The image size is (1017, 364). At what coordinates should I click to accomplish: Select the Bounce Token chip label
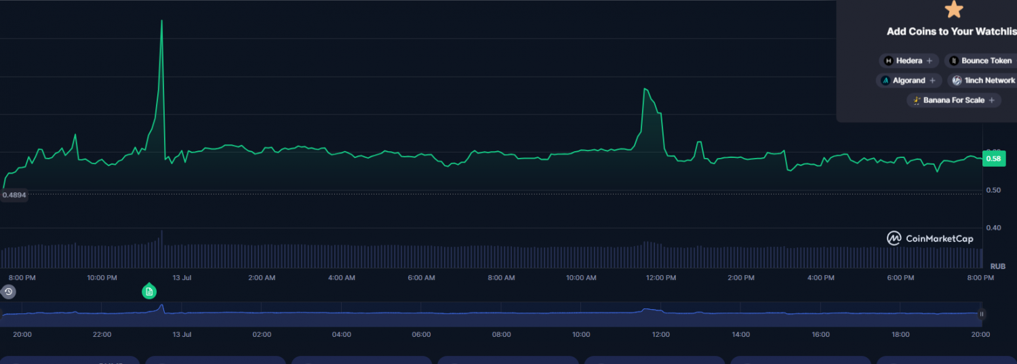986,61
